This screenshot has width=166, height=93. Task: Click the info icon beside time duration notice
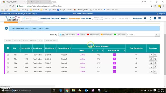point(6,28)
